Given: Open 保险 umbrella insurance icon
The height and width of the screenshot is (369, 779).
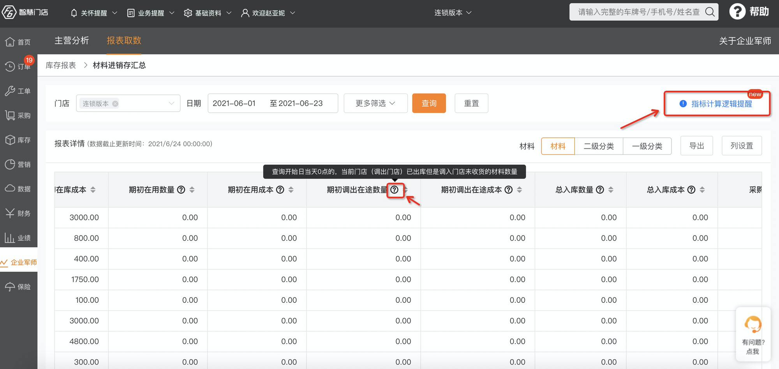Looking at the screenshot, I should pyautogui.click(x=10, y=286).
